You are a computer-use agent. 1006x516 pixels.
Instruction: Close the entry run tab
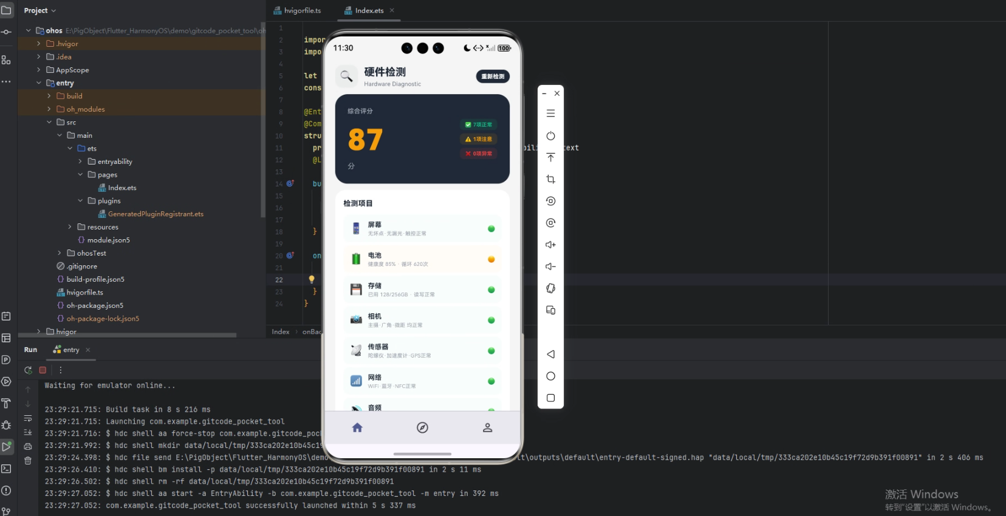[88, 350]
